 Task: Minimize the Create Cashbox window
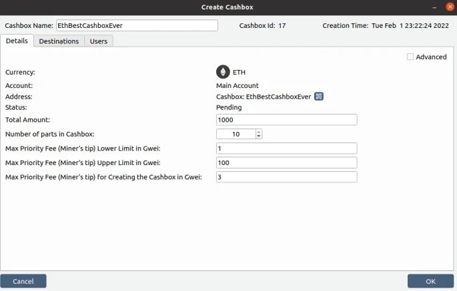coord(434,7)
